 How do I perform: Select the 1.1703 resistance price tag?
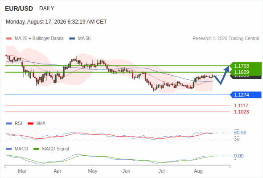pyautogui.click(x=246, y=66)
